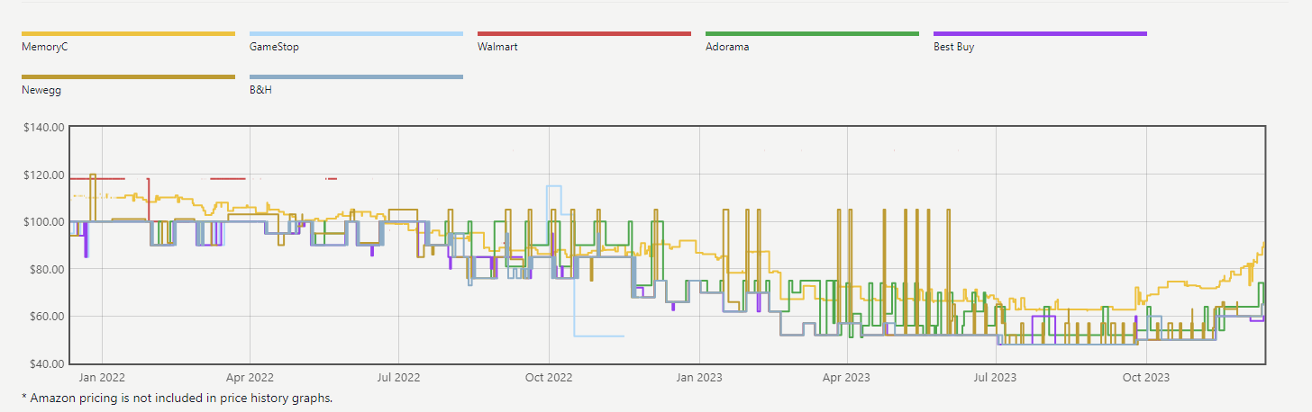The height and width of the screenshot is (412, 1312).
Task: Choose the Oct 2023 date label
Action: (x=1145, y=378)
